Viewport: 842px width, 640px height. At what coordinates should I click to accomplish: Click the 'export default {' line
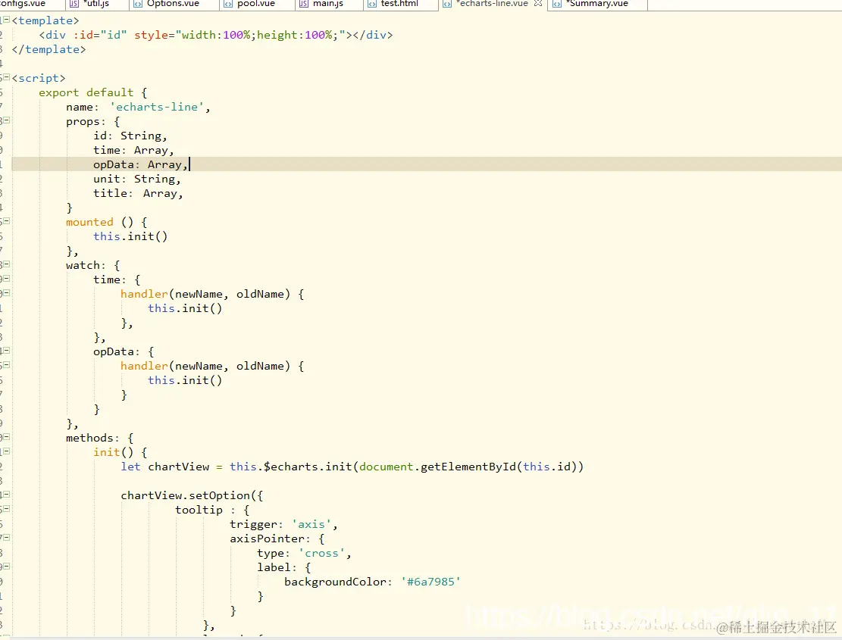tap(92, 92)
